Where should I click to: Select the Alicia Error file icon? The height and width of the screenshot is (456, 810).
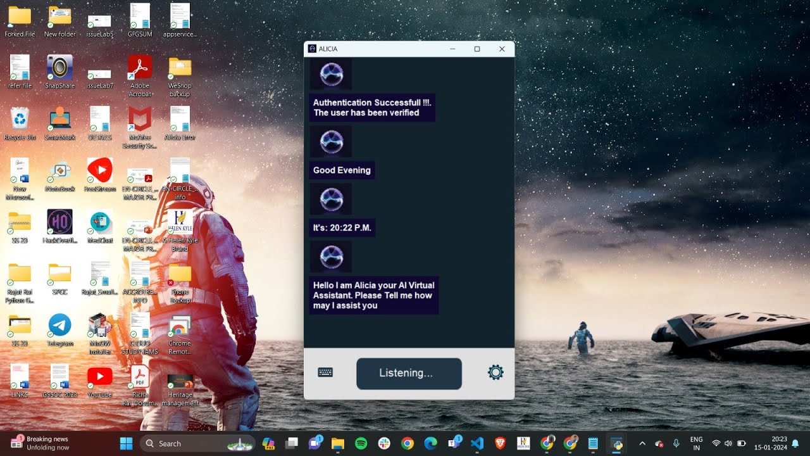coord(180,123)
